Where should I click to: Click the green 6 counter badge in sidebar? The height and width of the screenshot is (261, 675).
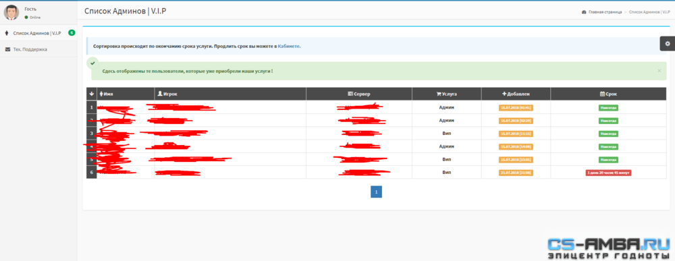pos(72,32)
